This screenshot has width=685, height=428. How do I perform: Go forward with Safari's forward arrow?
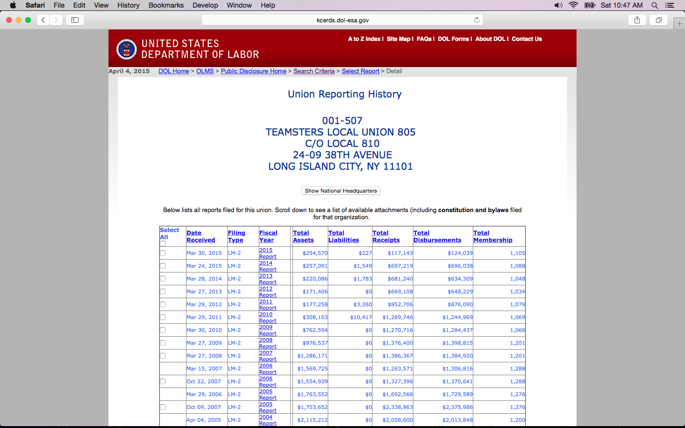[56, 20]
